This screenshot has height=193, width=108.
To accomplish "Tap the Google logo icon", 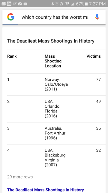I will tap(11, 17).
